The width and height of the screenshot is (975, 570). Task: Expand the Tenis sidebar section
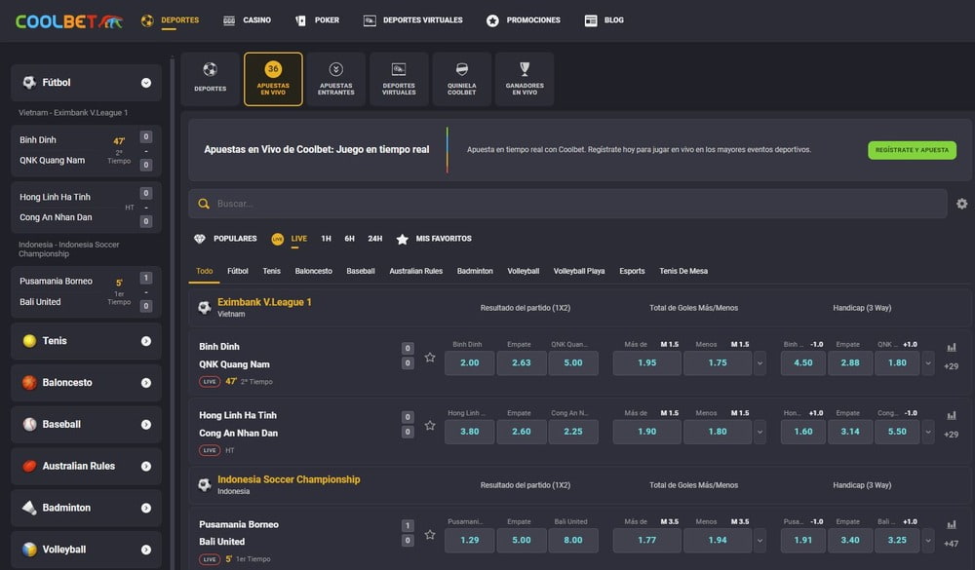click(146, 341)
